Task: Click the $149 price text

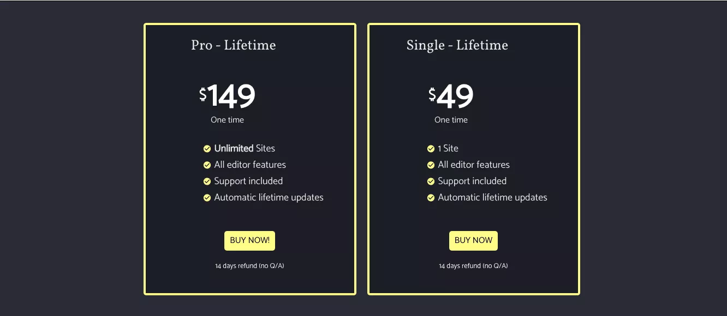Action: [227, 96]
